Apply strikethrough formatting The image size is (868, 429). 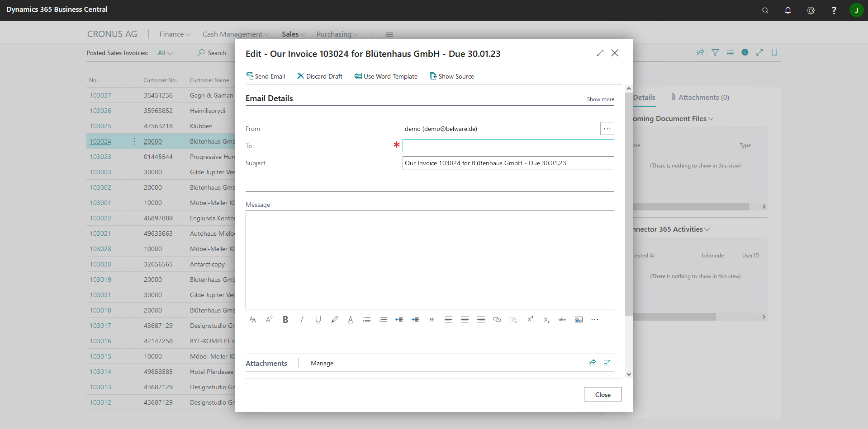(x=562, y=320)
